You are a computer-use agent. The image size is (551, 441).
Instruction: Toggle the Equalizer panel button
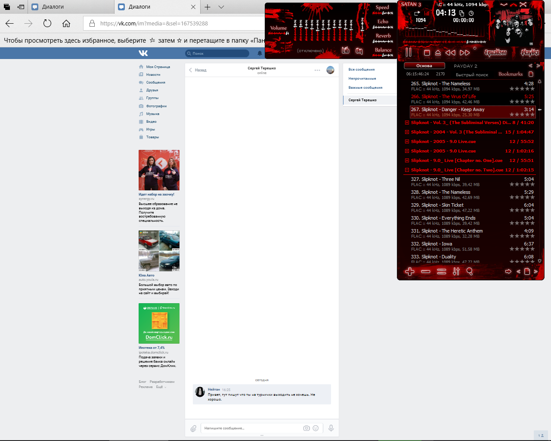click(495, 53)
